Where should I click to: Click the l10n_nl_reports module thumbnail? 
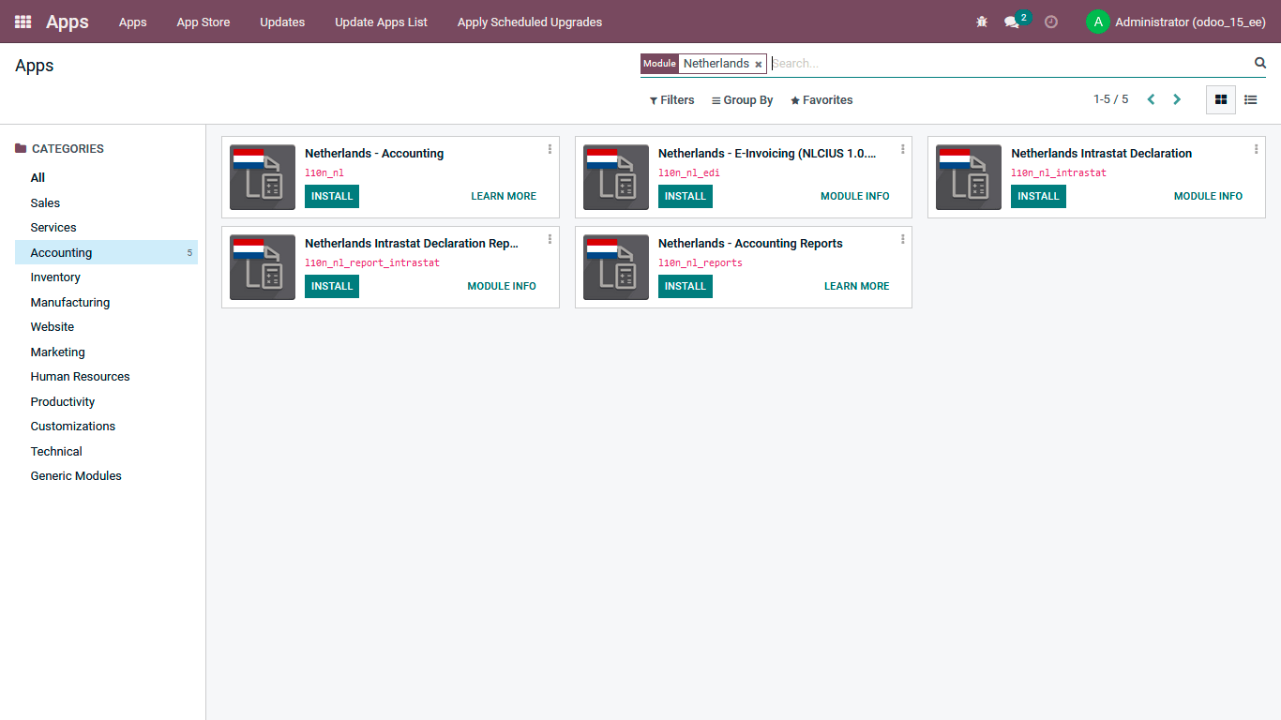616,267
